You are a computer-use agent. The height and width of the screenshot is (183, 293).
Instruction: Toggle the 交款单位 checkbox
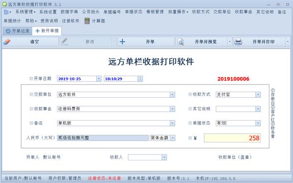(31, 94)
